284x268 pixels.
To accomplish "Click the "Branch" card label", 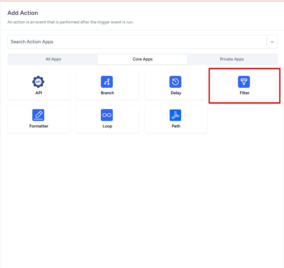I will 107,93.
